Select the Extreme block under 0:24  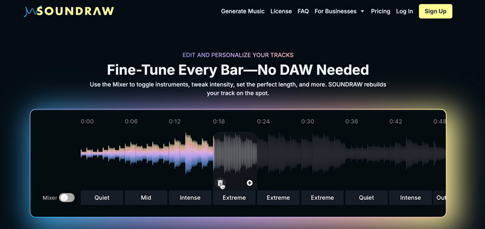pyautogui.click(x=278, y=198)
